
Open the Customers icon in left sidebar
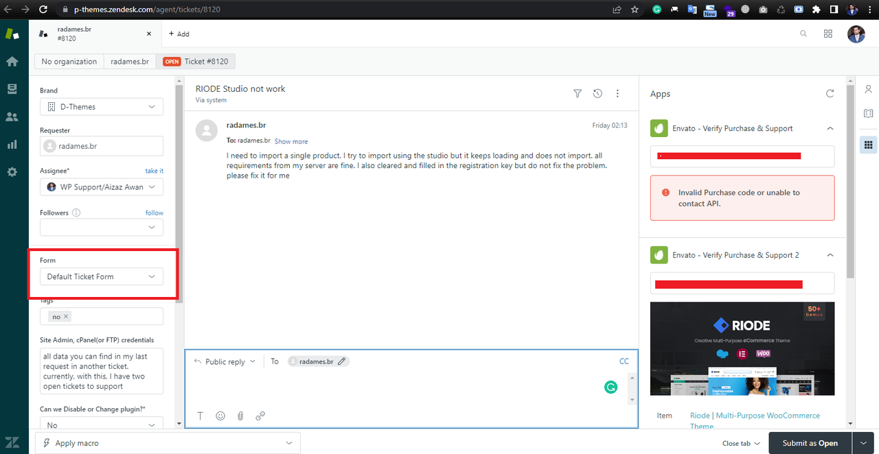click(x=12, y=117)
